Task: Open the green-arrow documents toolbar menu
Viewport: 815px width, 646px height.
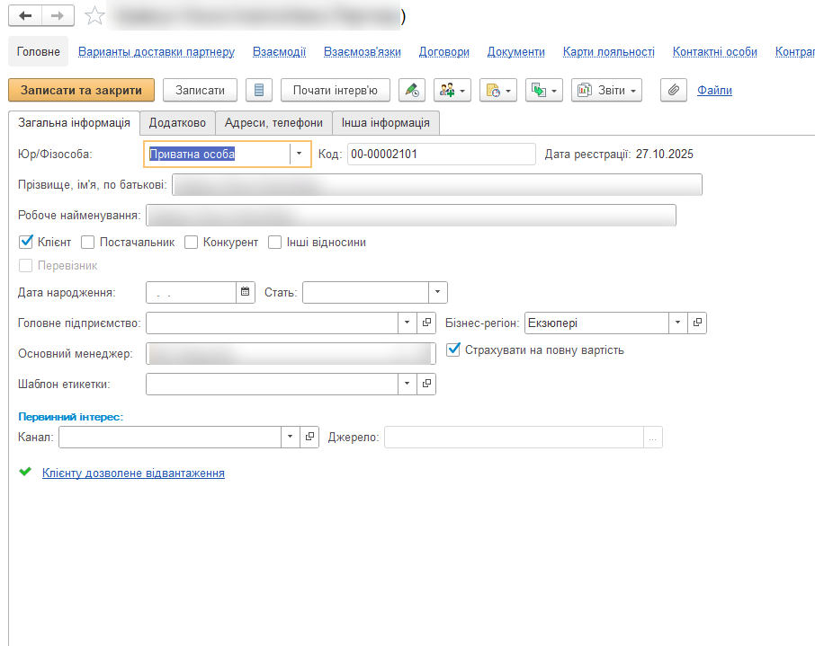Action: pos(543,91)
